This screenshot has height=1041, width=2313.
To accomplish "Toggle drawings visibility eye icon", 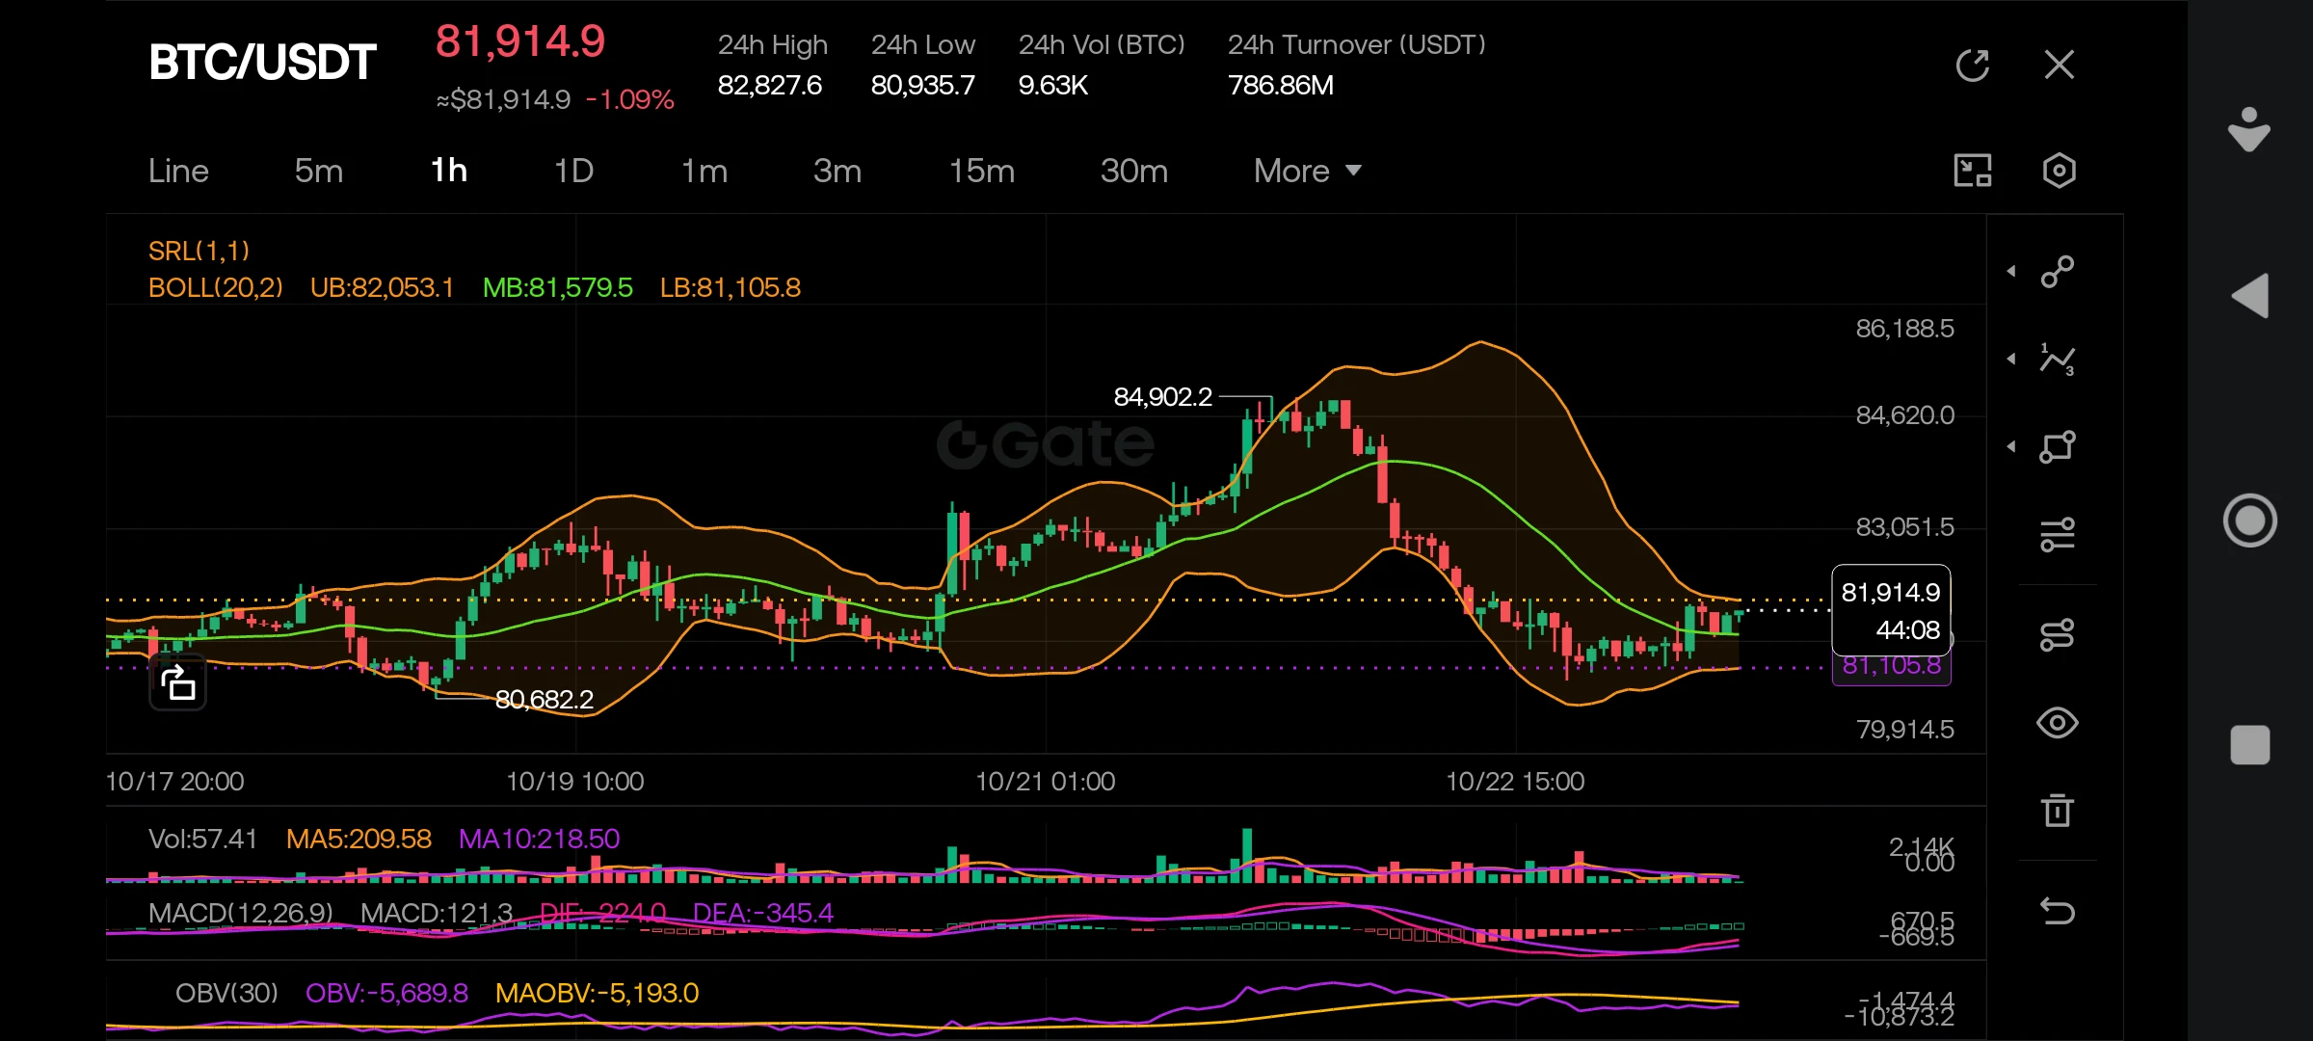I will tap(2058, 723).
